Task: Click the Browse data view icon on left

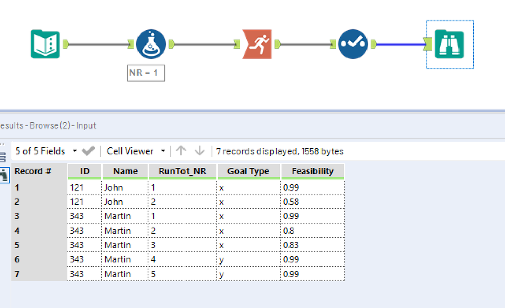Action: click(4, 175)
